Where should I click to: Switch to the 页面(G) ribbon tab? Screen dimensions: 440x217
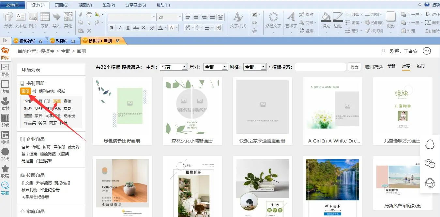pos(62,5)
